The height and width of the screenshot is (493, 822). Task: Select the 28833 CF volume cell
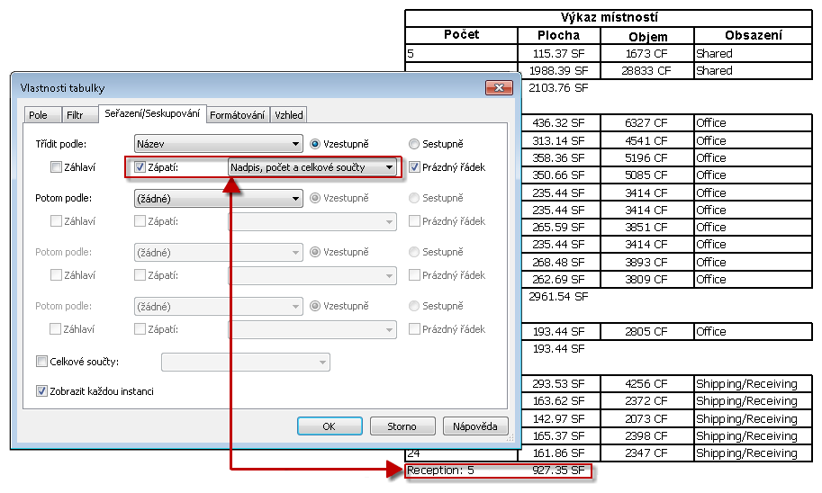(647, 71)
